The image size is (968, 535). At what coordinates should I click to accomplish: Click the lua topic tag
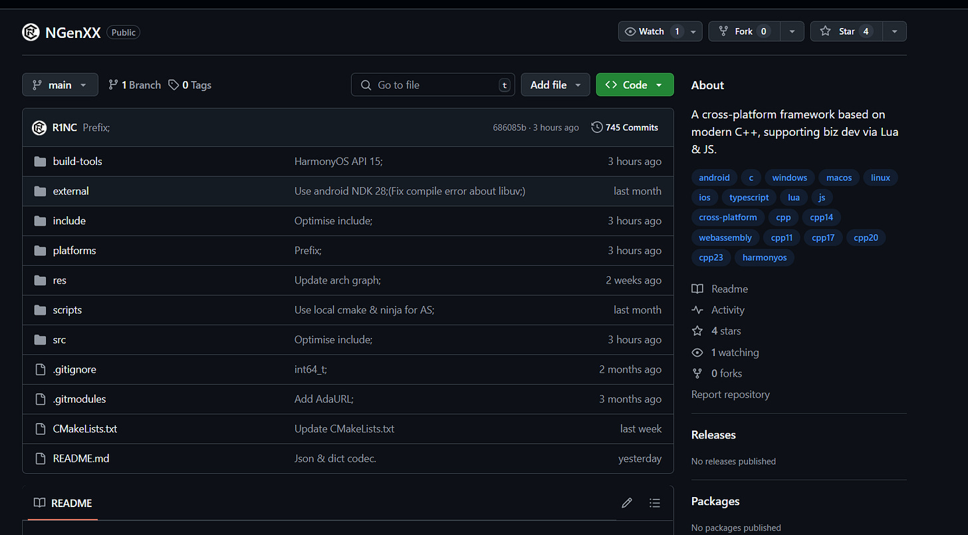point(794,198)
